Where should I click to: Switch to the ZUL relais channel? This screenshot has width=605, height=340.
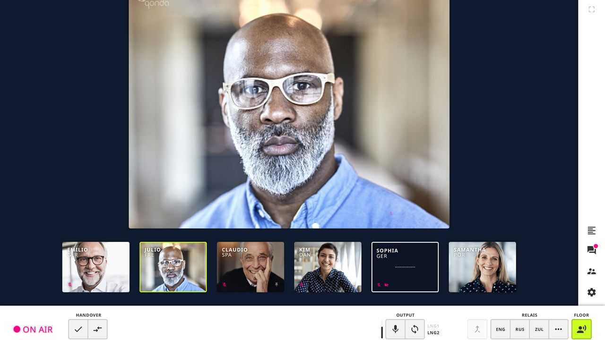point(539,329)
